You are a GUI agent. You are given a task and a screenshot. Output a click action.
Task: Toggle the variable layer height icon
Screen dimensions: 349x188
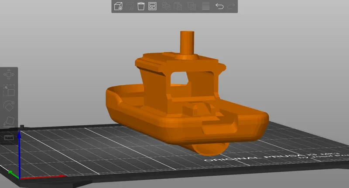pyautogui.click(x=205, y=6)
